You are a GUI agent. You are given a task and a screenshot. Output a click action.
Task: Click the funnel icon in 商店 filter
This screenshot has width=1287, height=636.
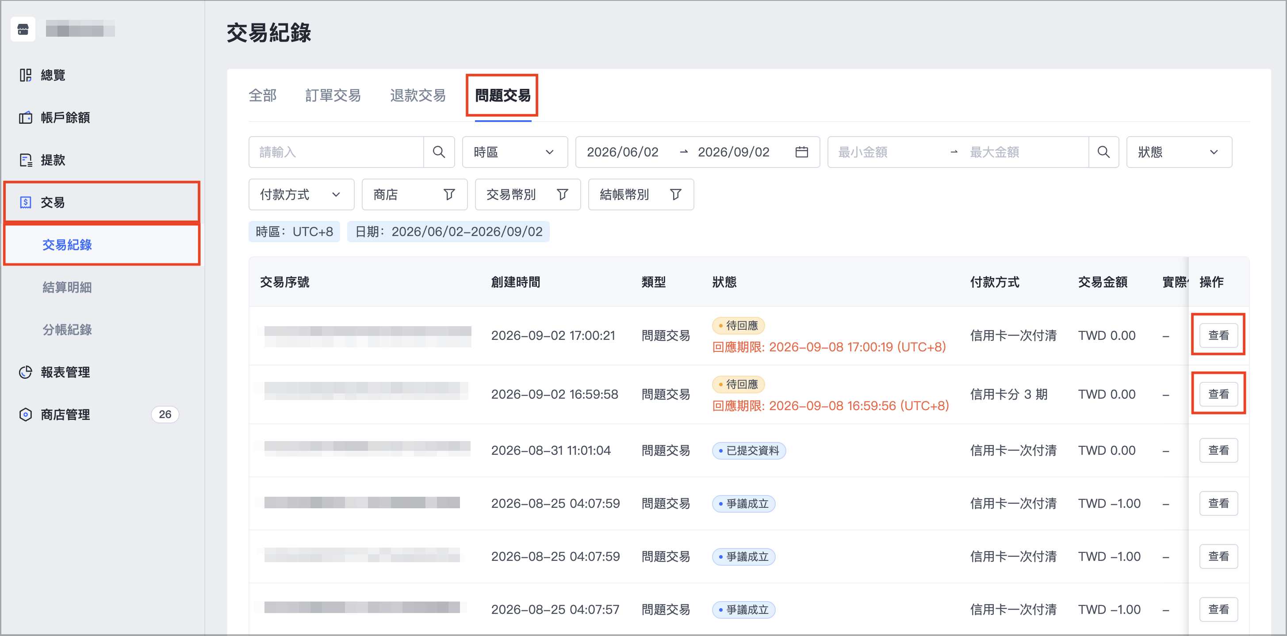[x=449, y=194]
